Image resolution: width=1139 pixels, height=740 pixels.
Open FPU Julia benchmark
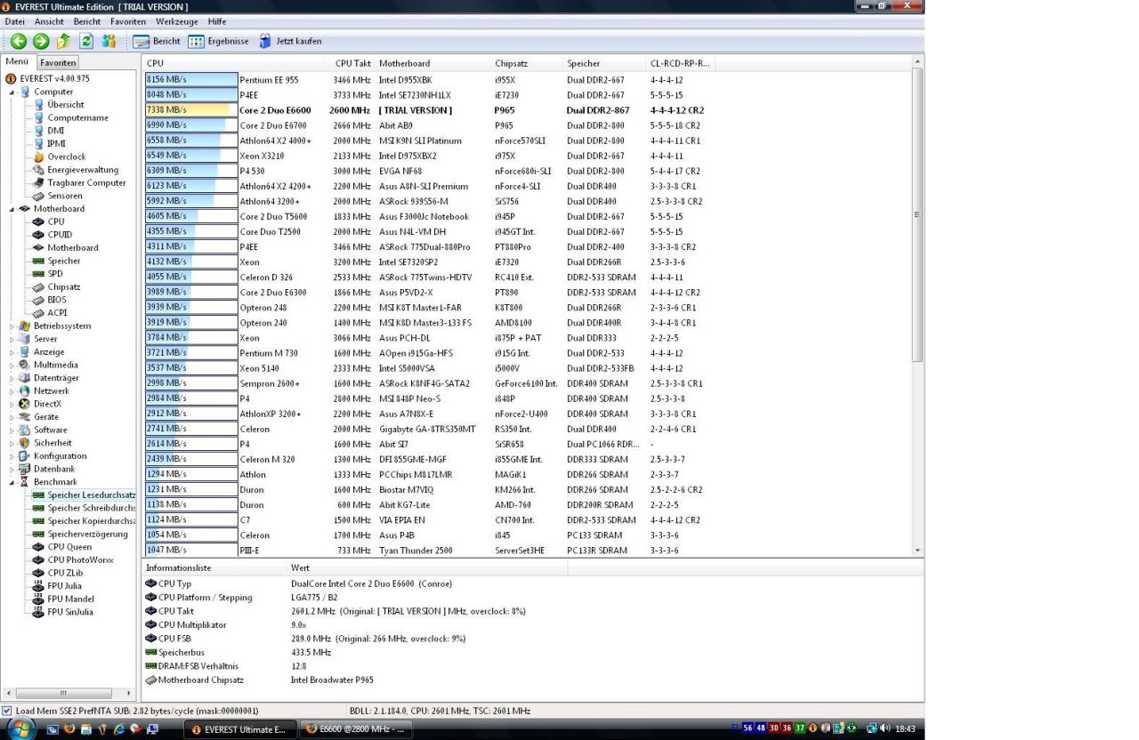(65, 586)
